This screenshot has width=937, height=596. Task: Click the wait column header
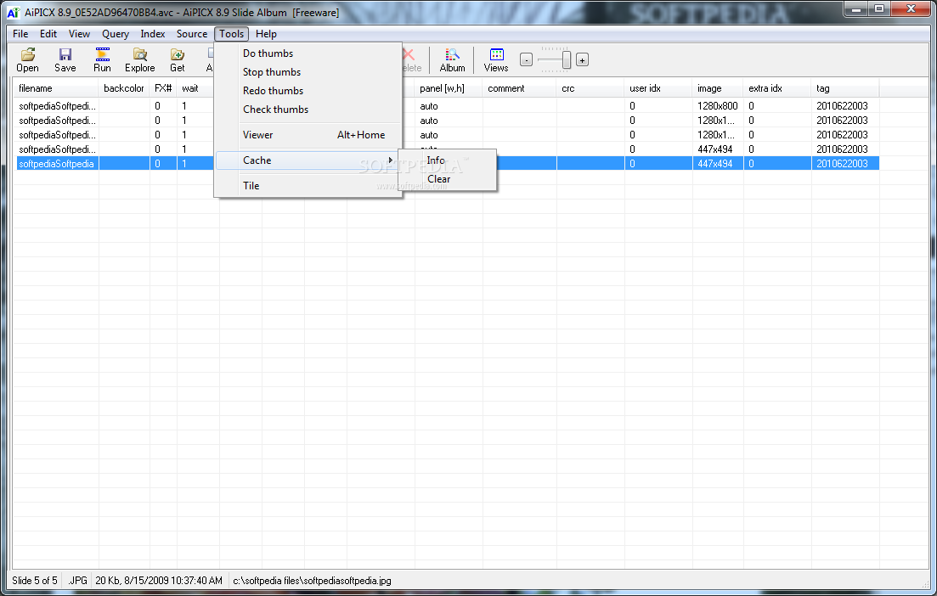pos(195,88)
